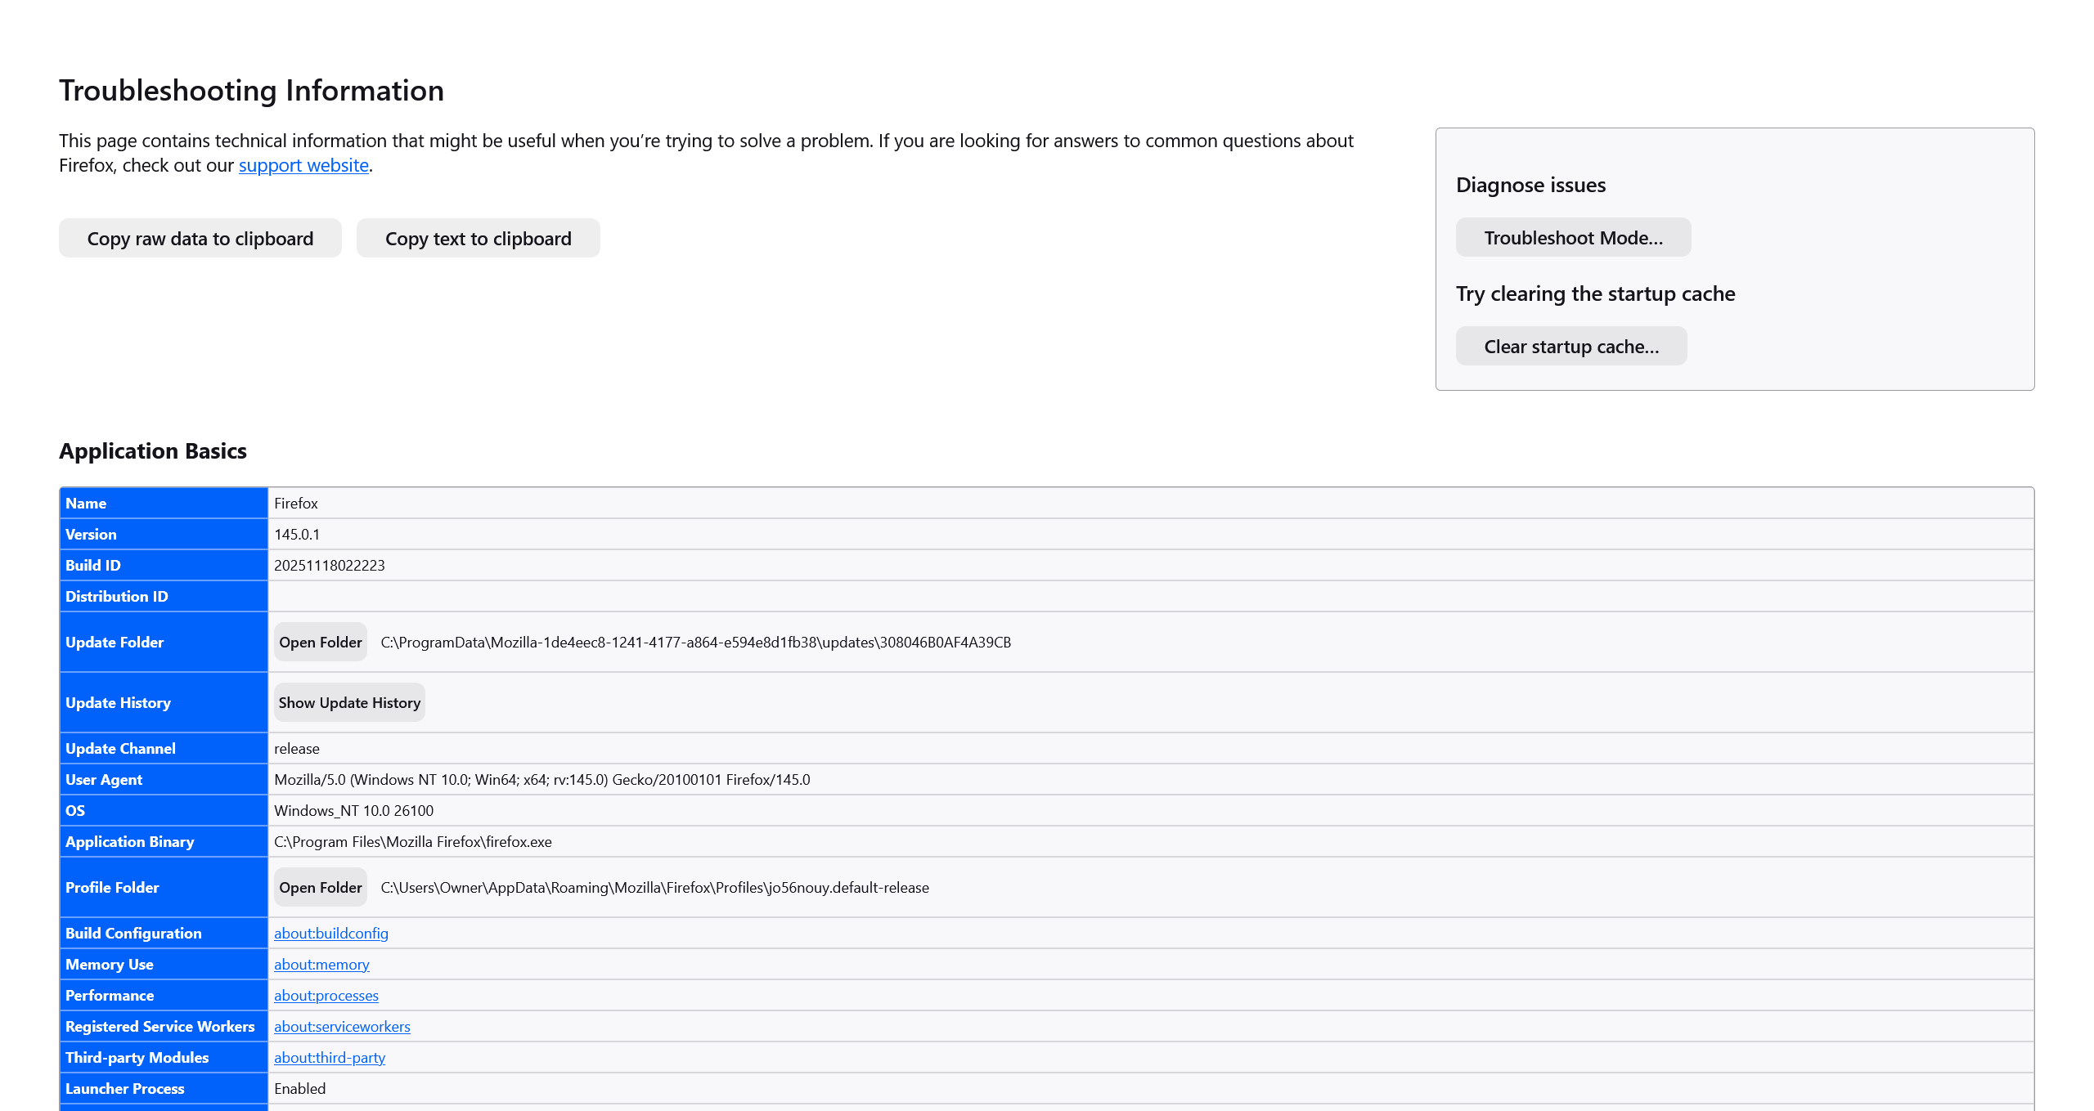The height and width of the screenshot is (1111, 2094).
Task: Click the Profile Folder path text
Action: point(654,888)
